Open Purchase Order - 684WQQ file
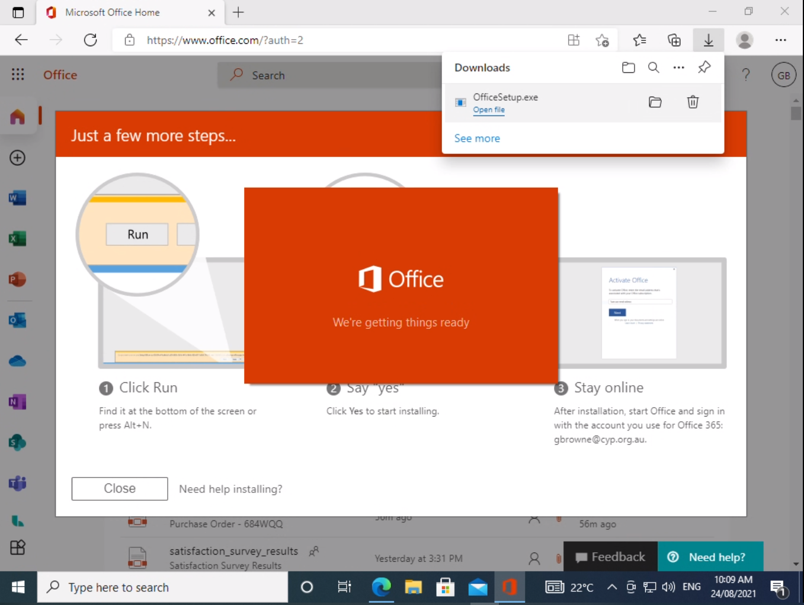 click(226, 524)
